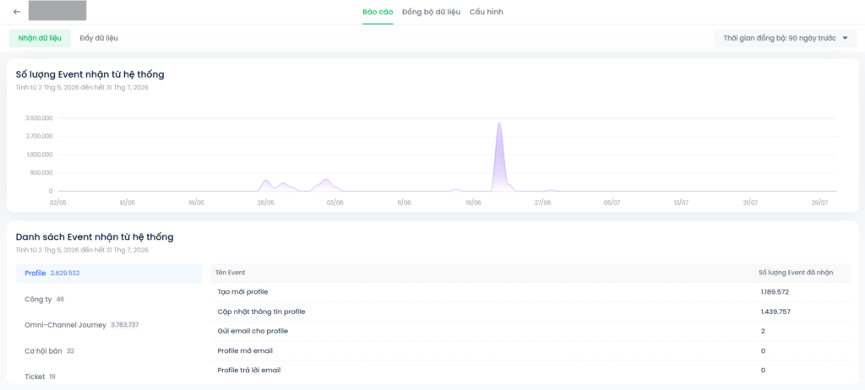Click the Tên Event column header
This screenshot has width=865, height=390.
pos(231,273)
